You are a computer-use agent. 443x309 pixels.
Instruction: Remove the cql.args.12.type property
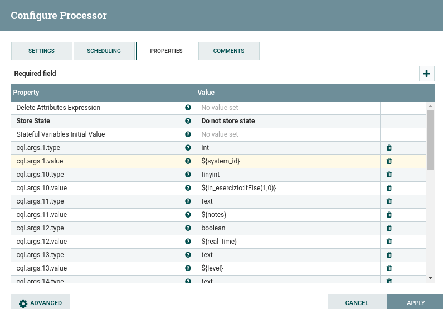tap(389, 228)
